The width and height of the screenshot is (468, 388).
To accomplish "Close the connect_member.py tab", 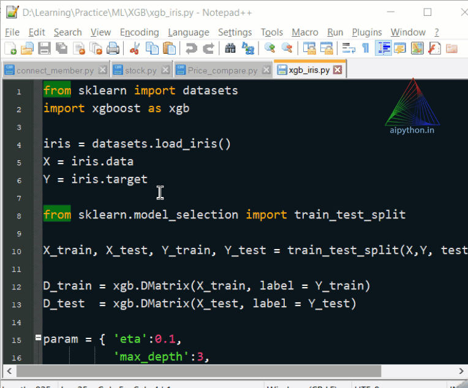I will [x=103, y=70].
